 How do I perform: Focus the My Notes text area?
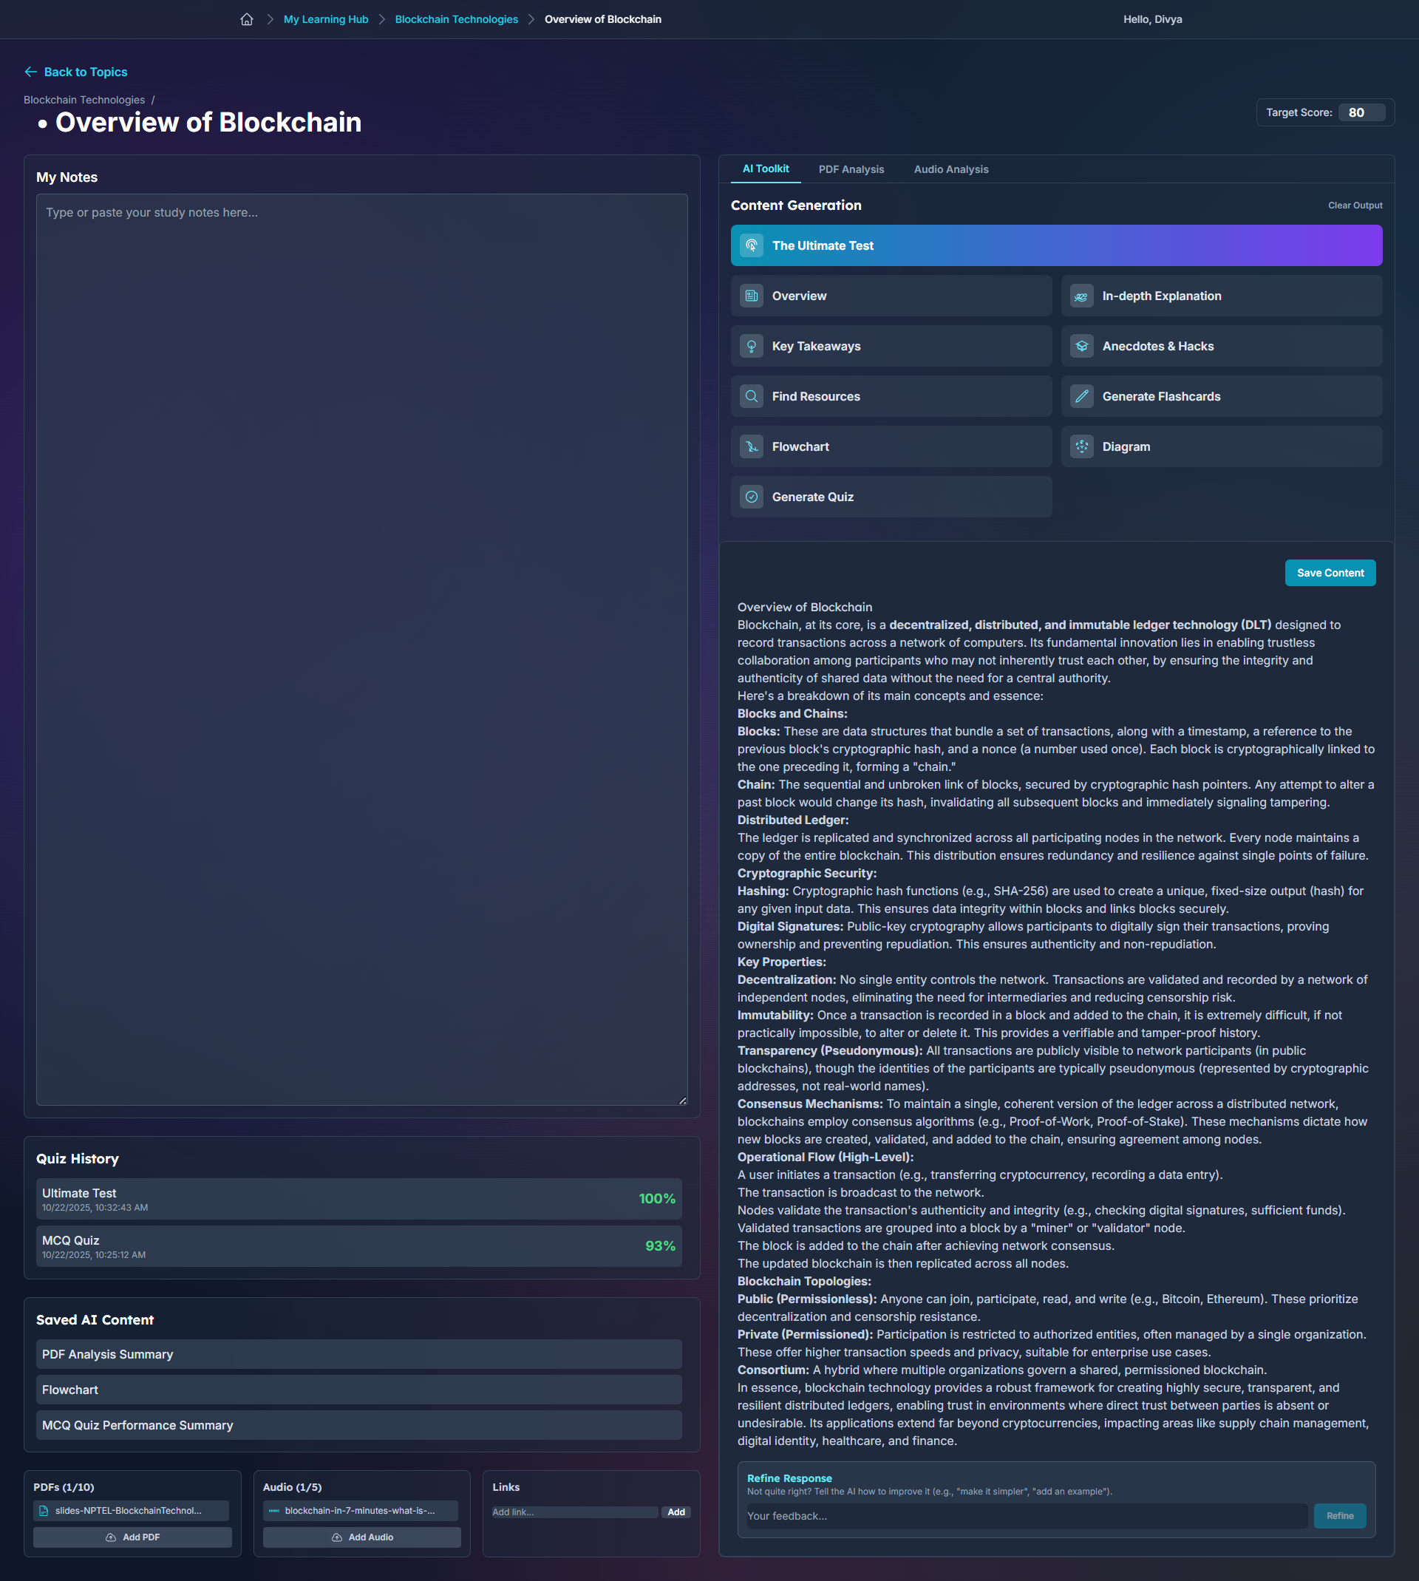click(361, 649)
